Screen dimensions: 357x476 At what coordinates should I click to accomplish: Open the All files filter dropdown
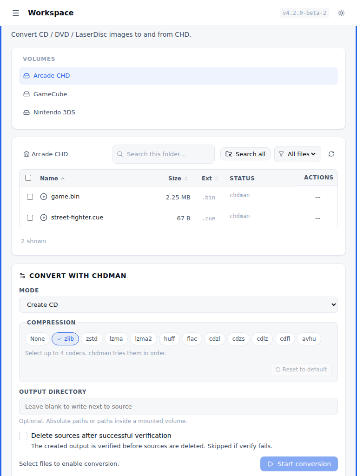[x=297, y=154]
